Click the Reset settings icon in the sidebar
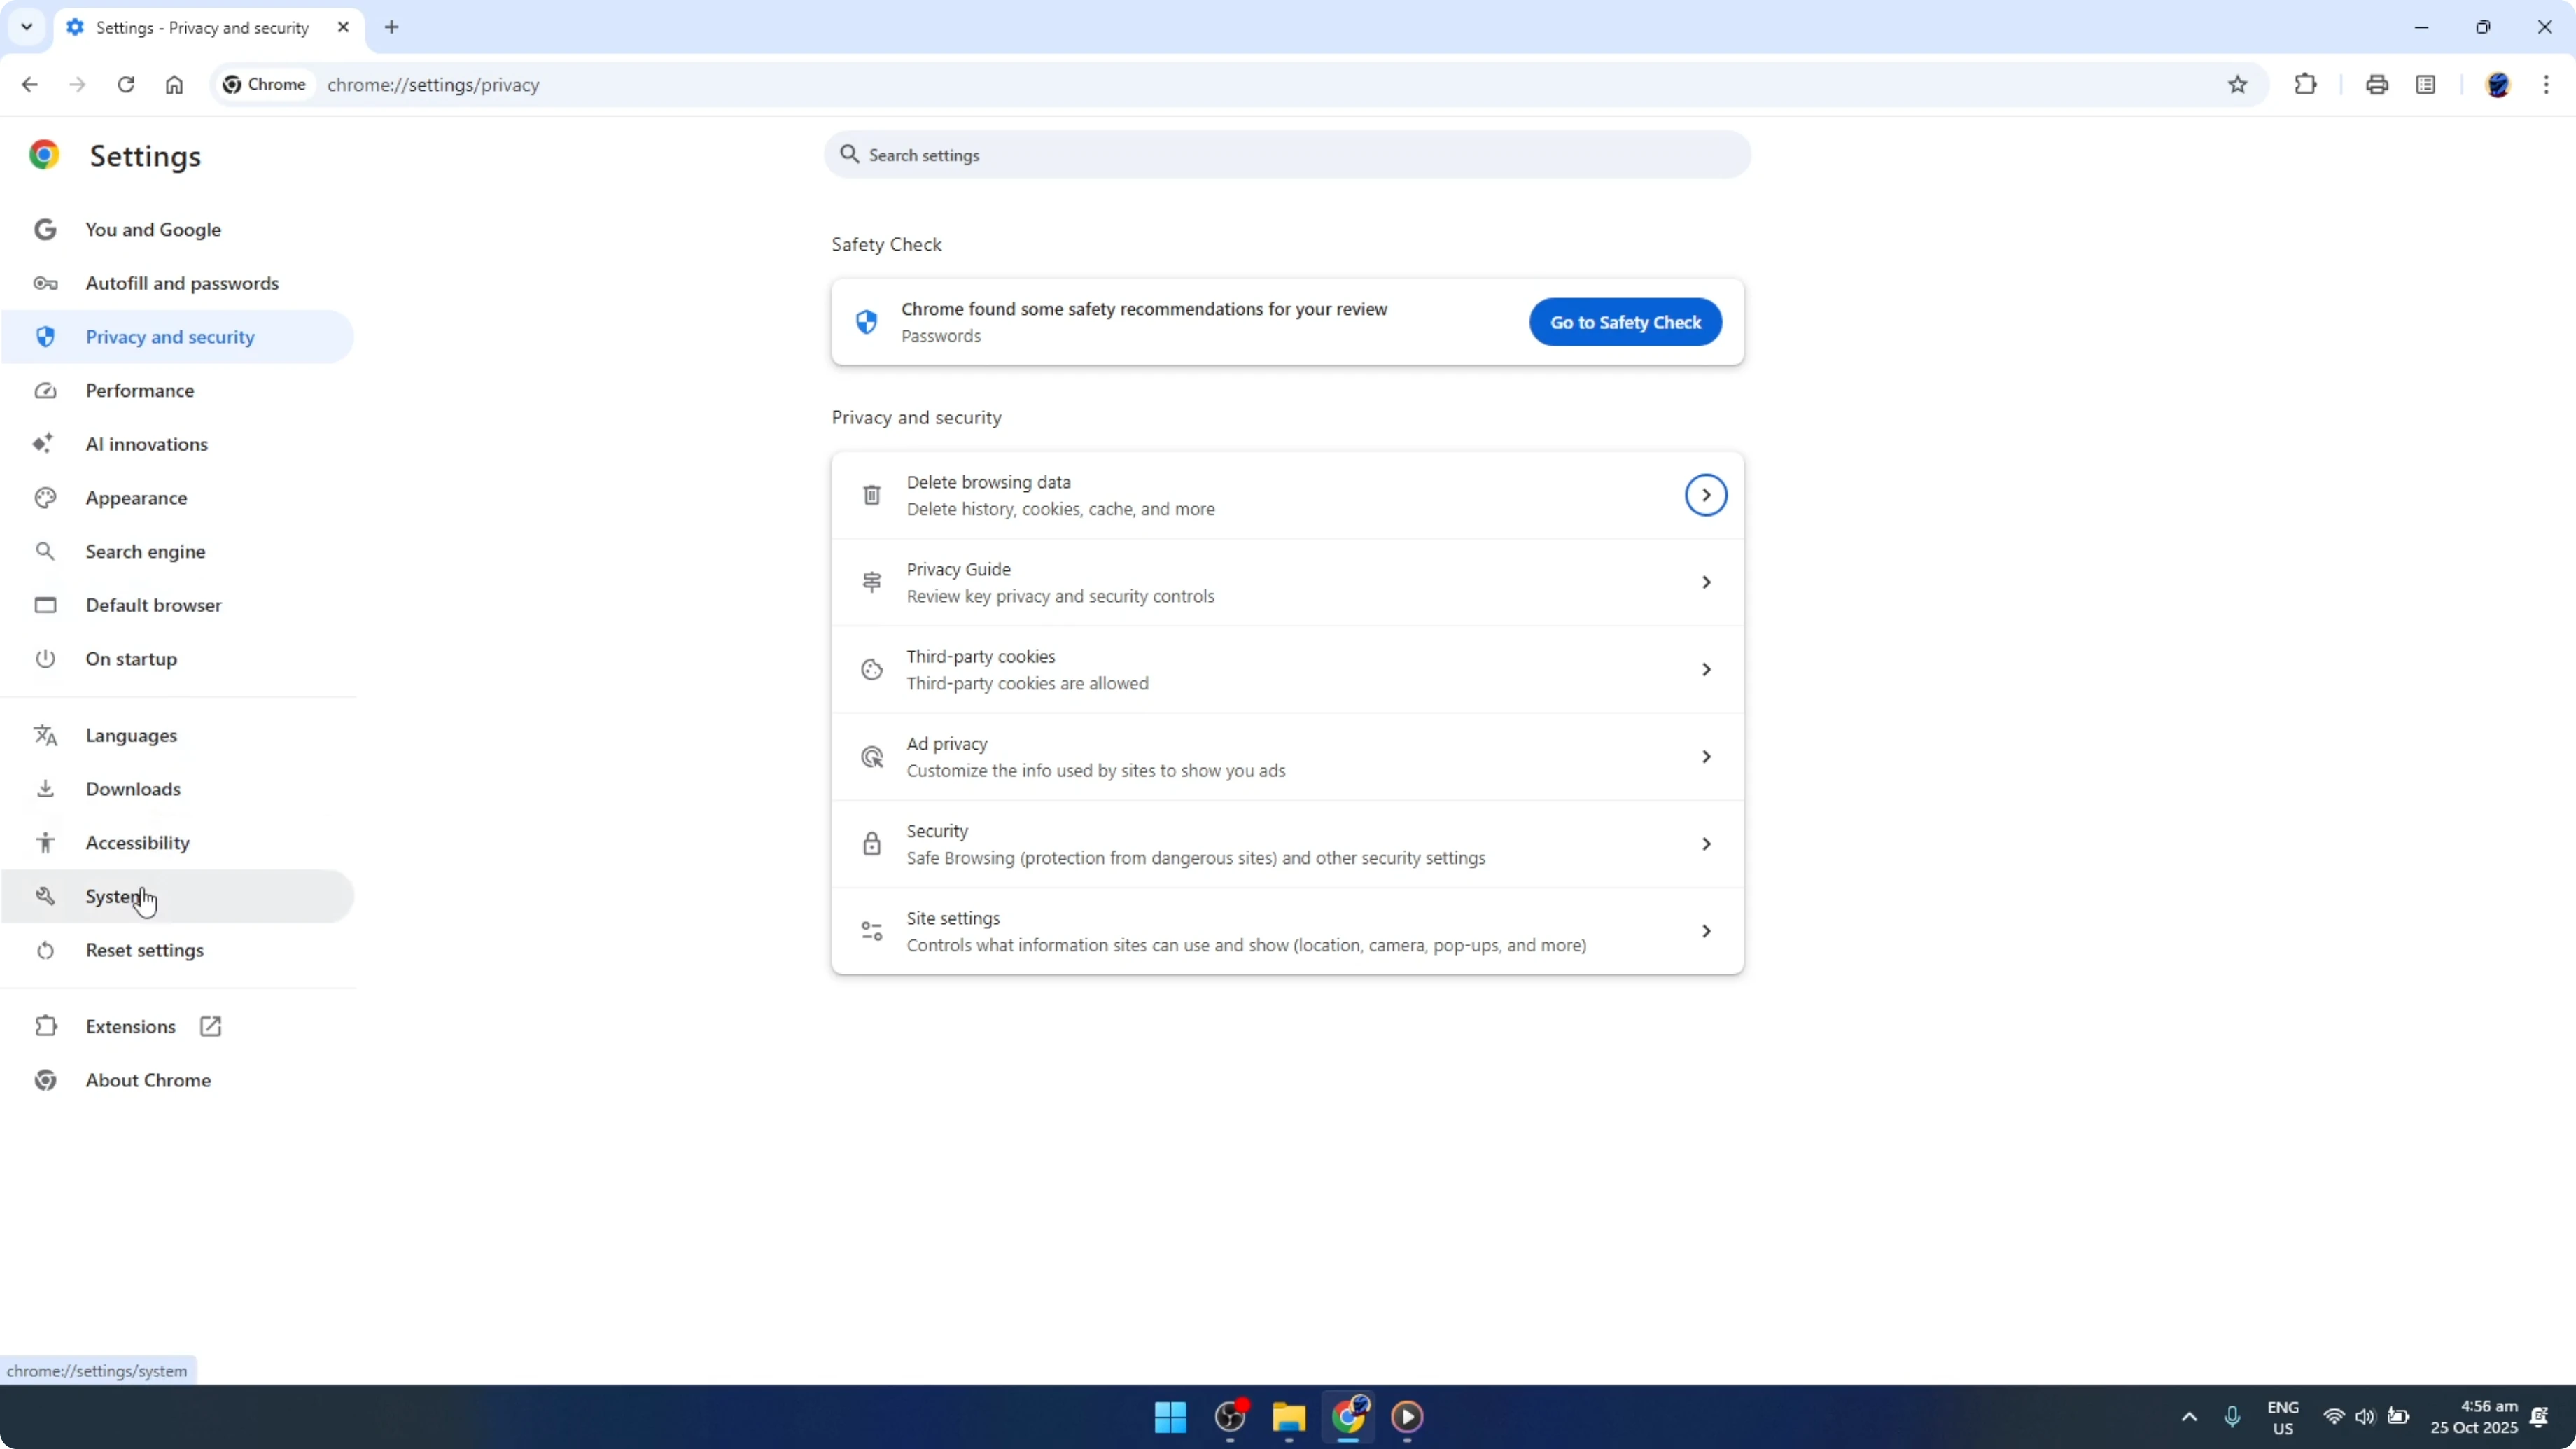 pyautogui.click(x=45, y=949)
